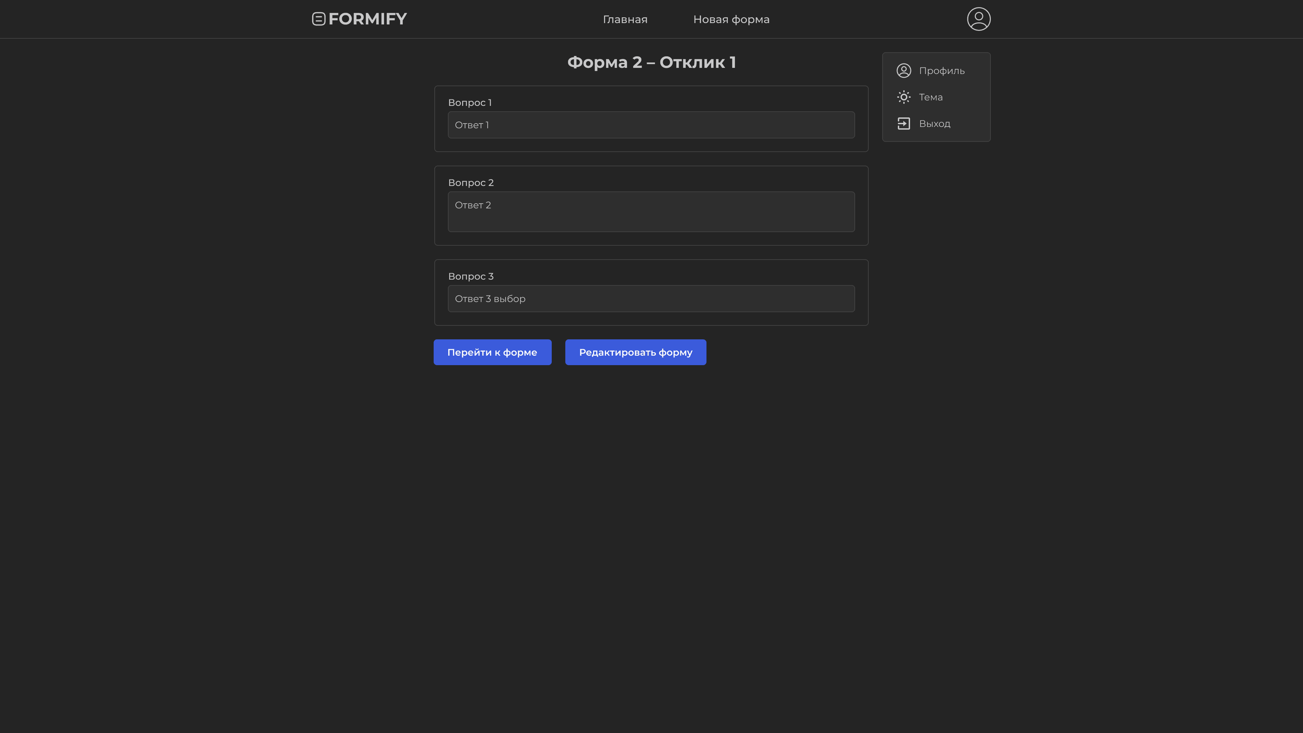
Task: Click the FORMIFY brand name
Action: point(368,19)
